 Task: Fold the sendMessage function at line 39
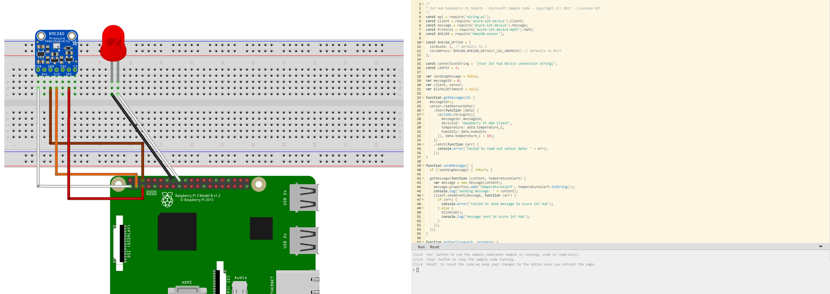point(423,166)
